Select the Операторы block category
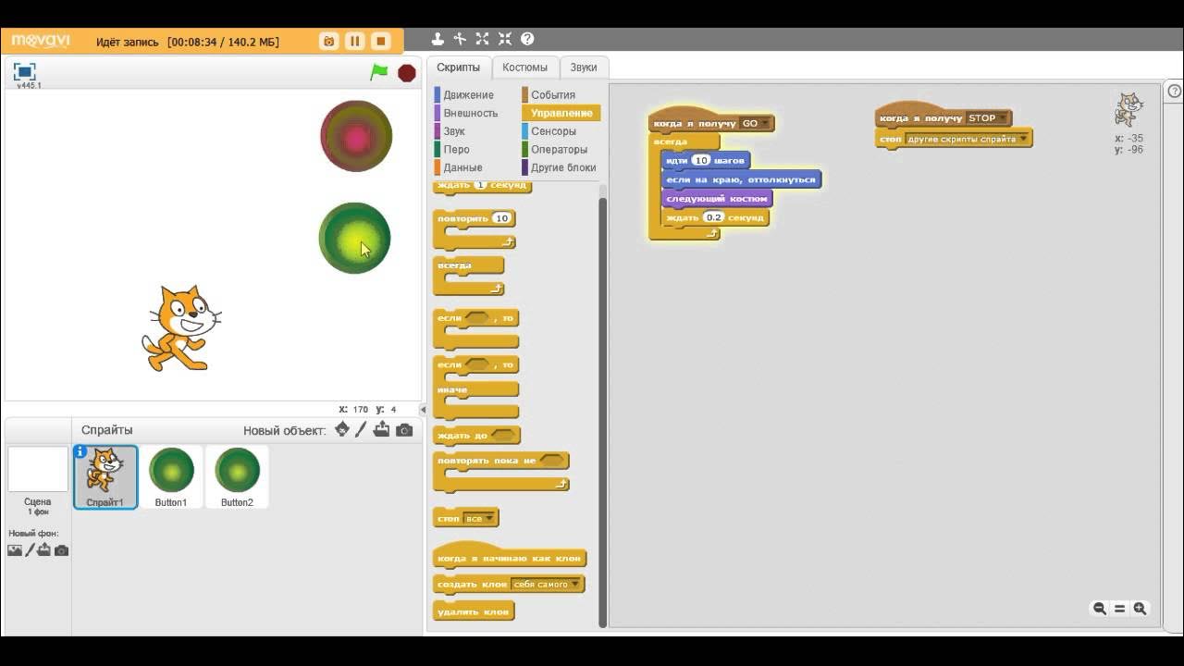Screen dimensions: 1184x666 click(x=559, y=149)
